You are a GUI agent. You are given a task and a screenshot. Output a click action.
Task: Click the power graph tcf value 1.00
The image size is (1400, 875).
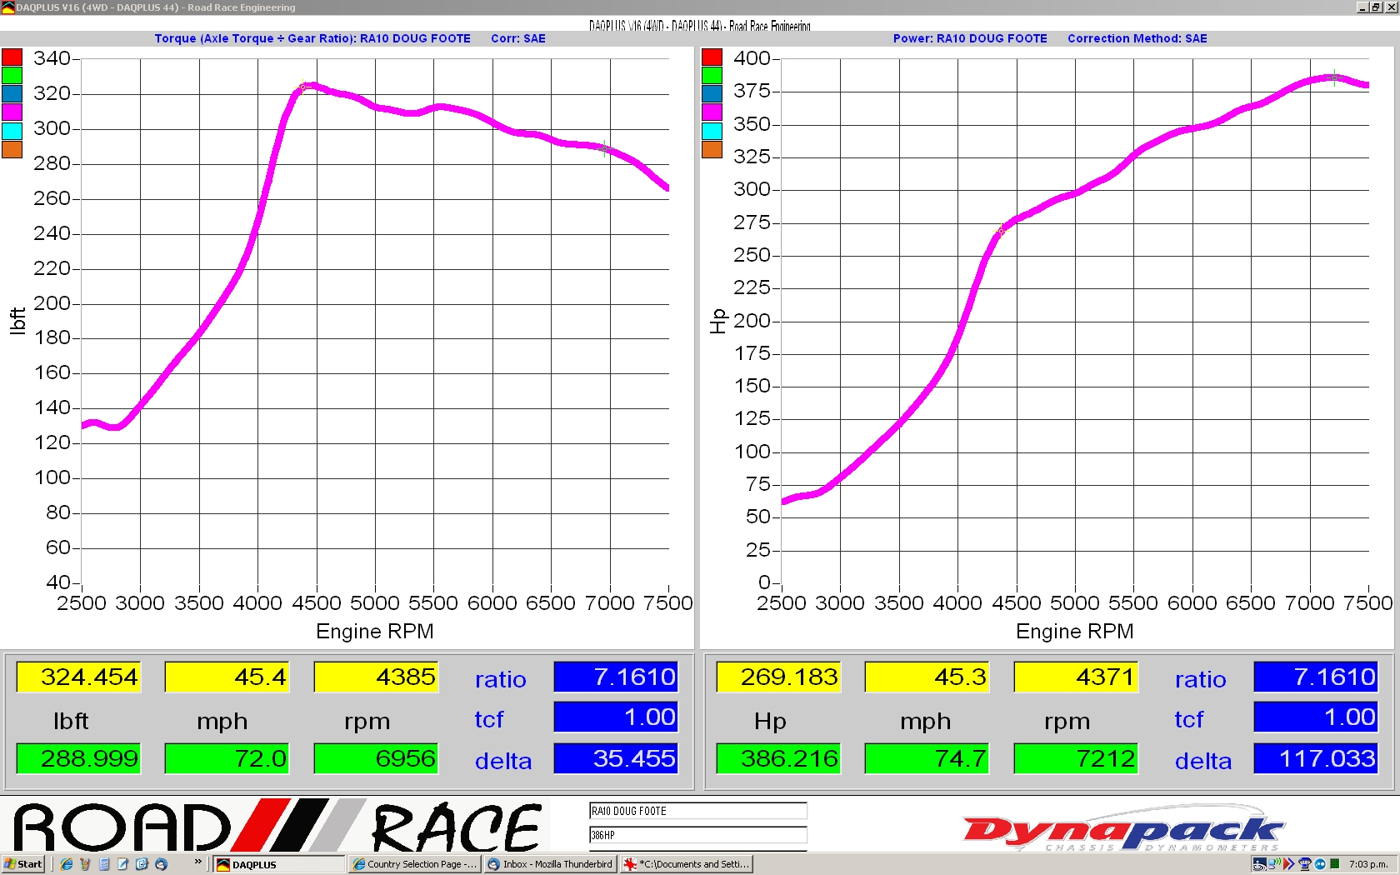[x=1316, y=717]
